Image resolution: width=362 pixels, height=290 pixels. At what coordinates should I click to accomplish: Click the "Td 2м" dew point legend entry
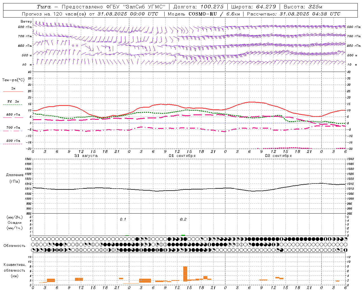pos(13,101)
